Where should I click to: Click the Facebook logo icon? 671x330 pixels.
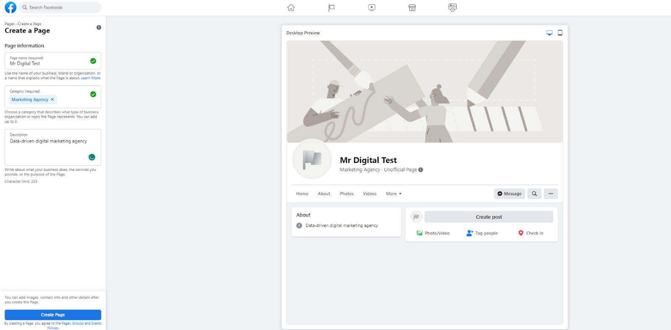pos(10,8)
